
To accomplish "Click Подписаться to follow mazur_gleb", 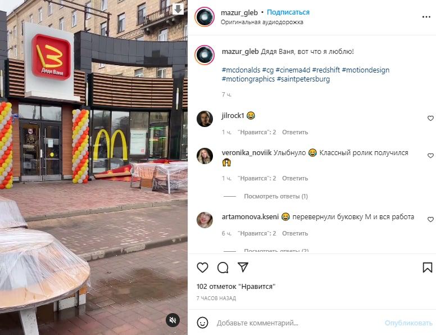I will pyautogui.click(x=288, y=12).
